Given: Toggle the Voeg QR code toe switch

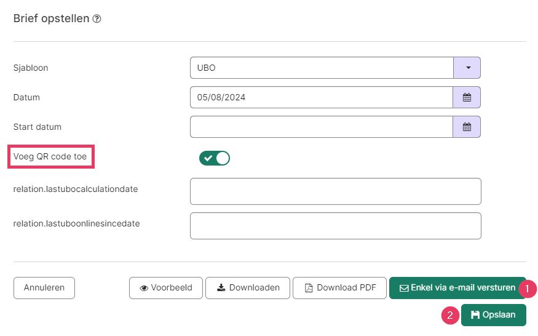Looking at the screenshot, I should pos(215,158).
